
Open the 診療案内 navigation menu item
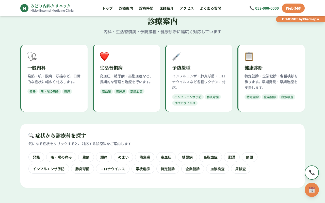[126, 8]
